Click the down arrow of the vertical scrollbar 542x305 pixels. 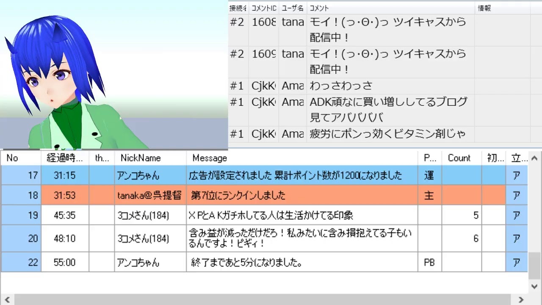535,286
